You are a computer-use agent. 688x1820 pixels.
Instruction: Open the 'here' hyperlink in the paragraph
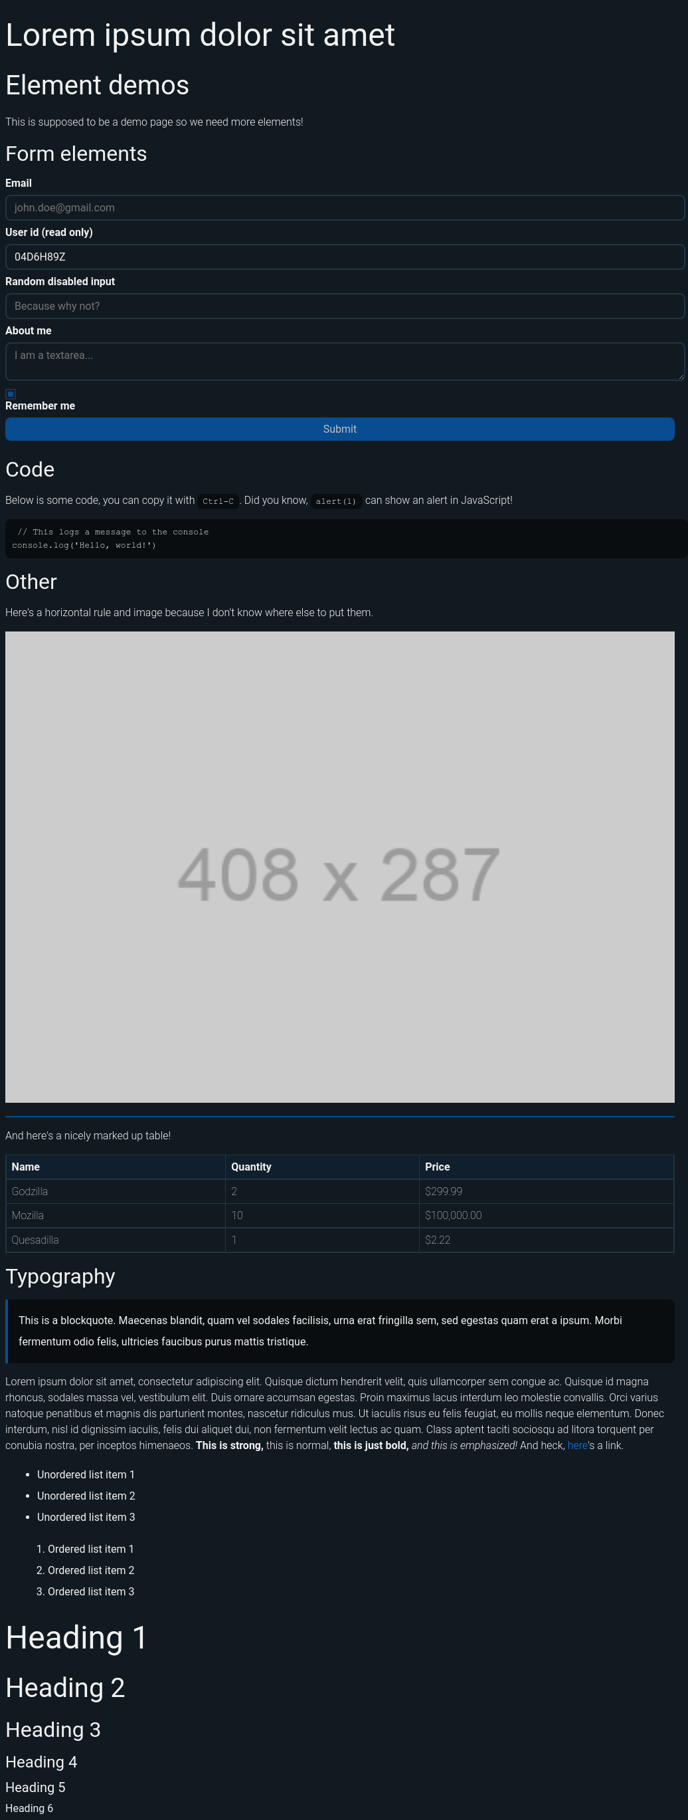[x=577, y=1445]
